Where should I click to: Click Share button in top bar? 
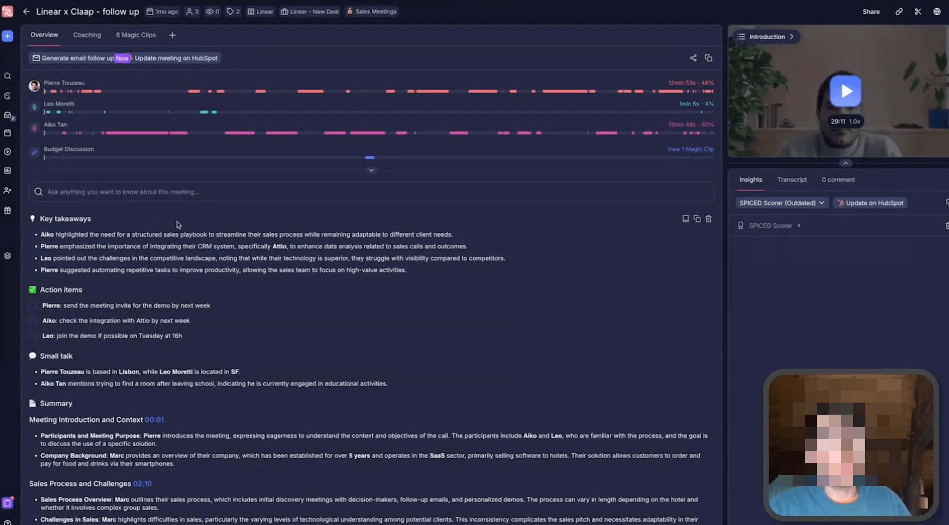(x=871, y=12)
